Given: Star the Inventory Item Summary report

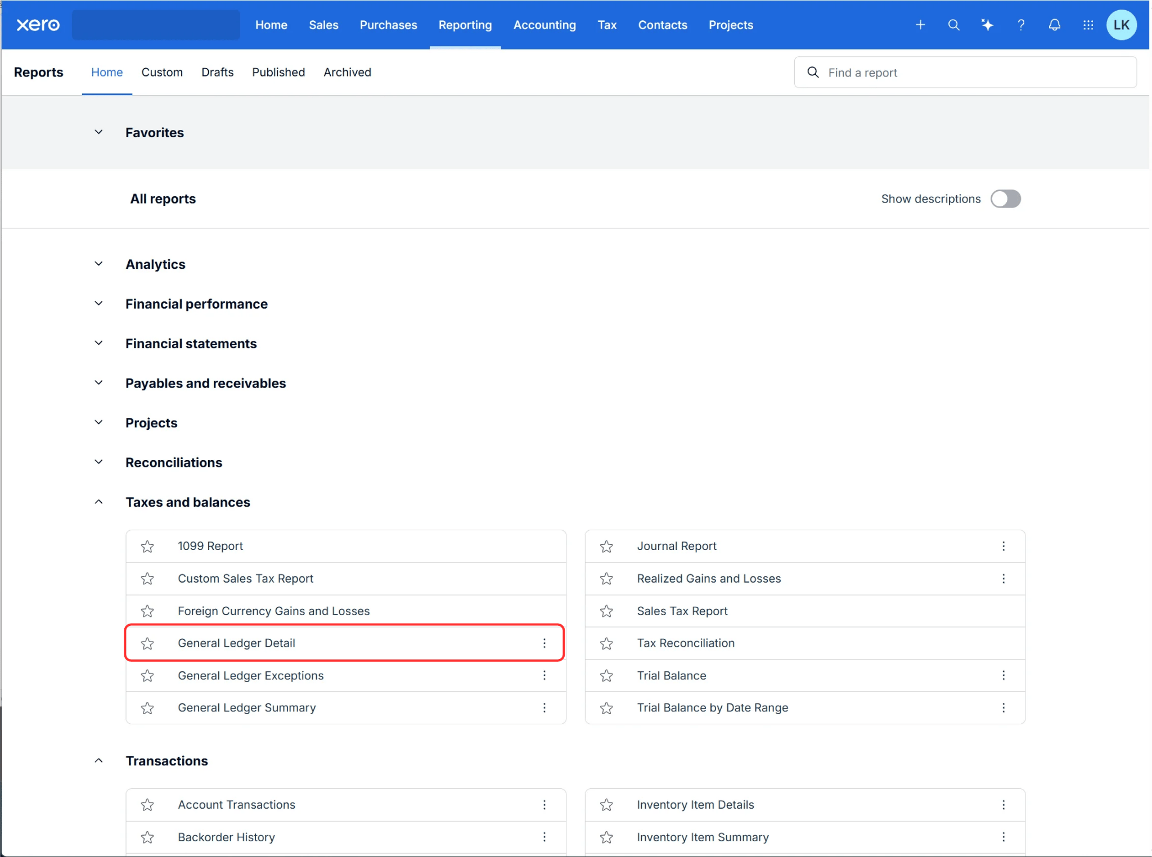Looking at the screenshot, I should pos(606,837).
